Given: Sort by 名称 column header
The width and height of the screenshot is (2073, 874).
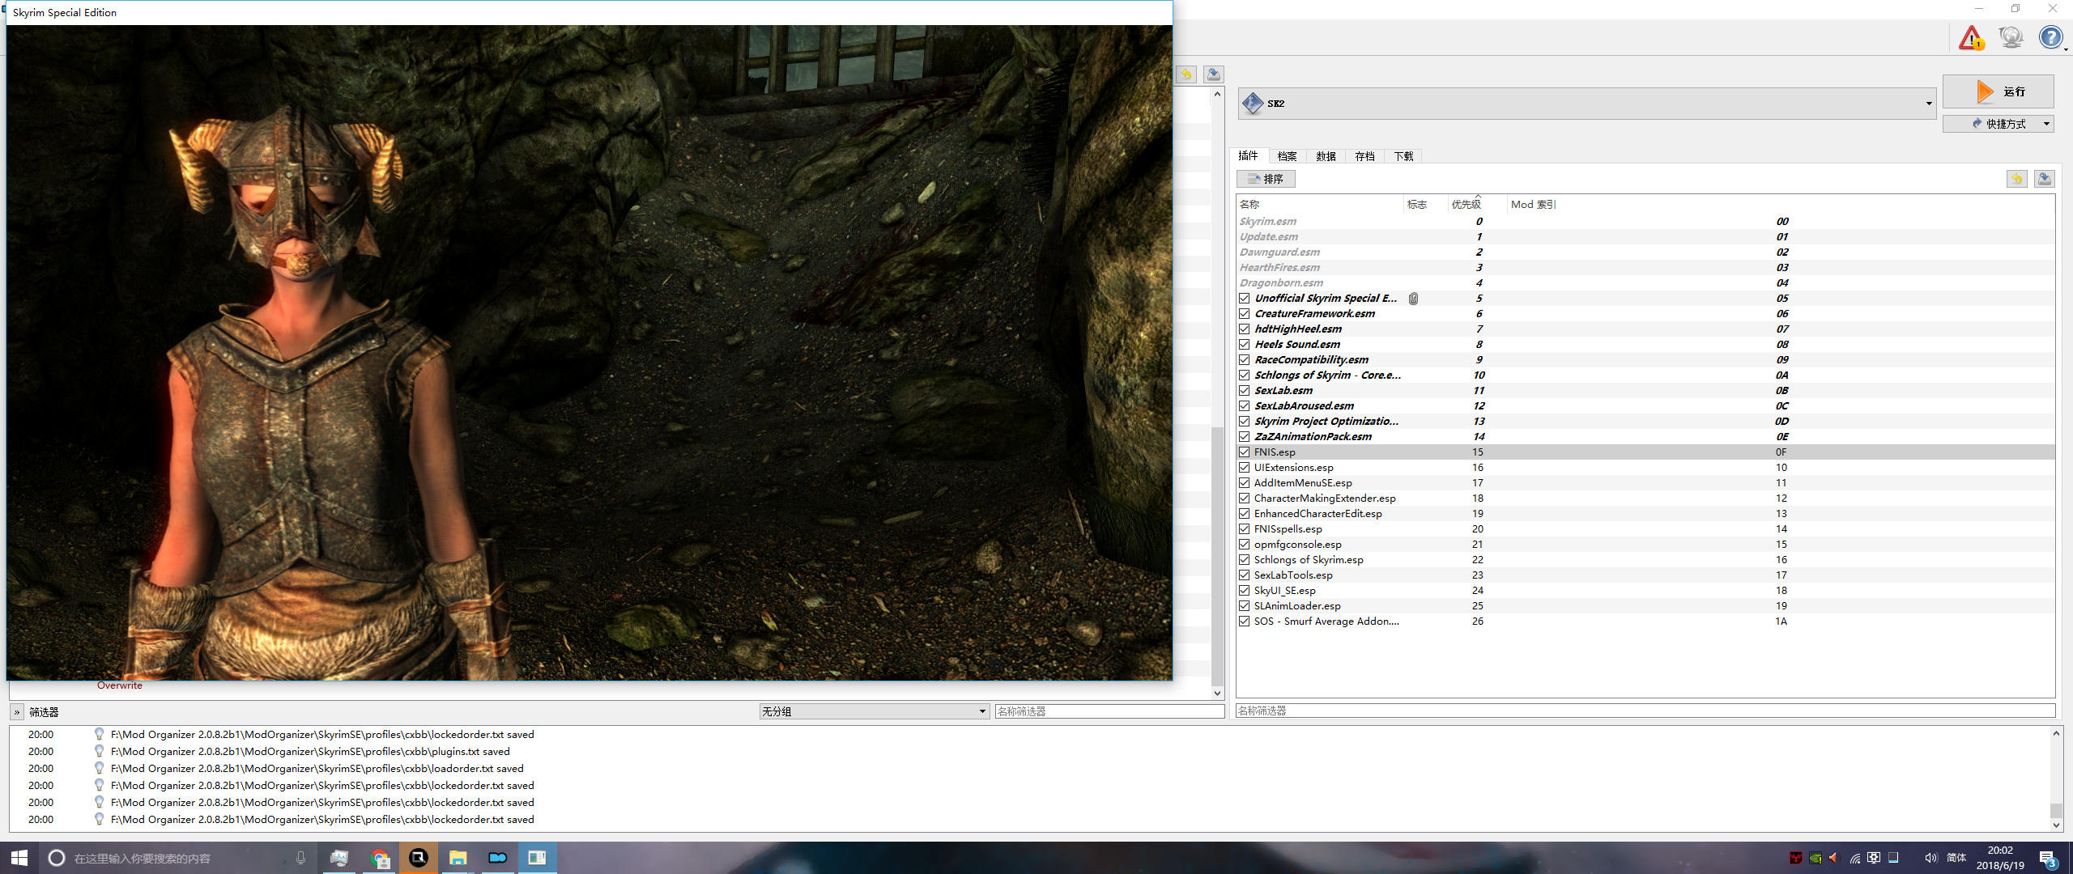Looking at the screenshot, I should pyautogui.click(x=1320, y=205).
